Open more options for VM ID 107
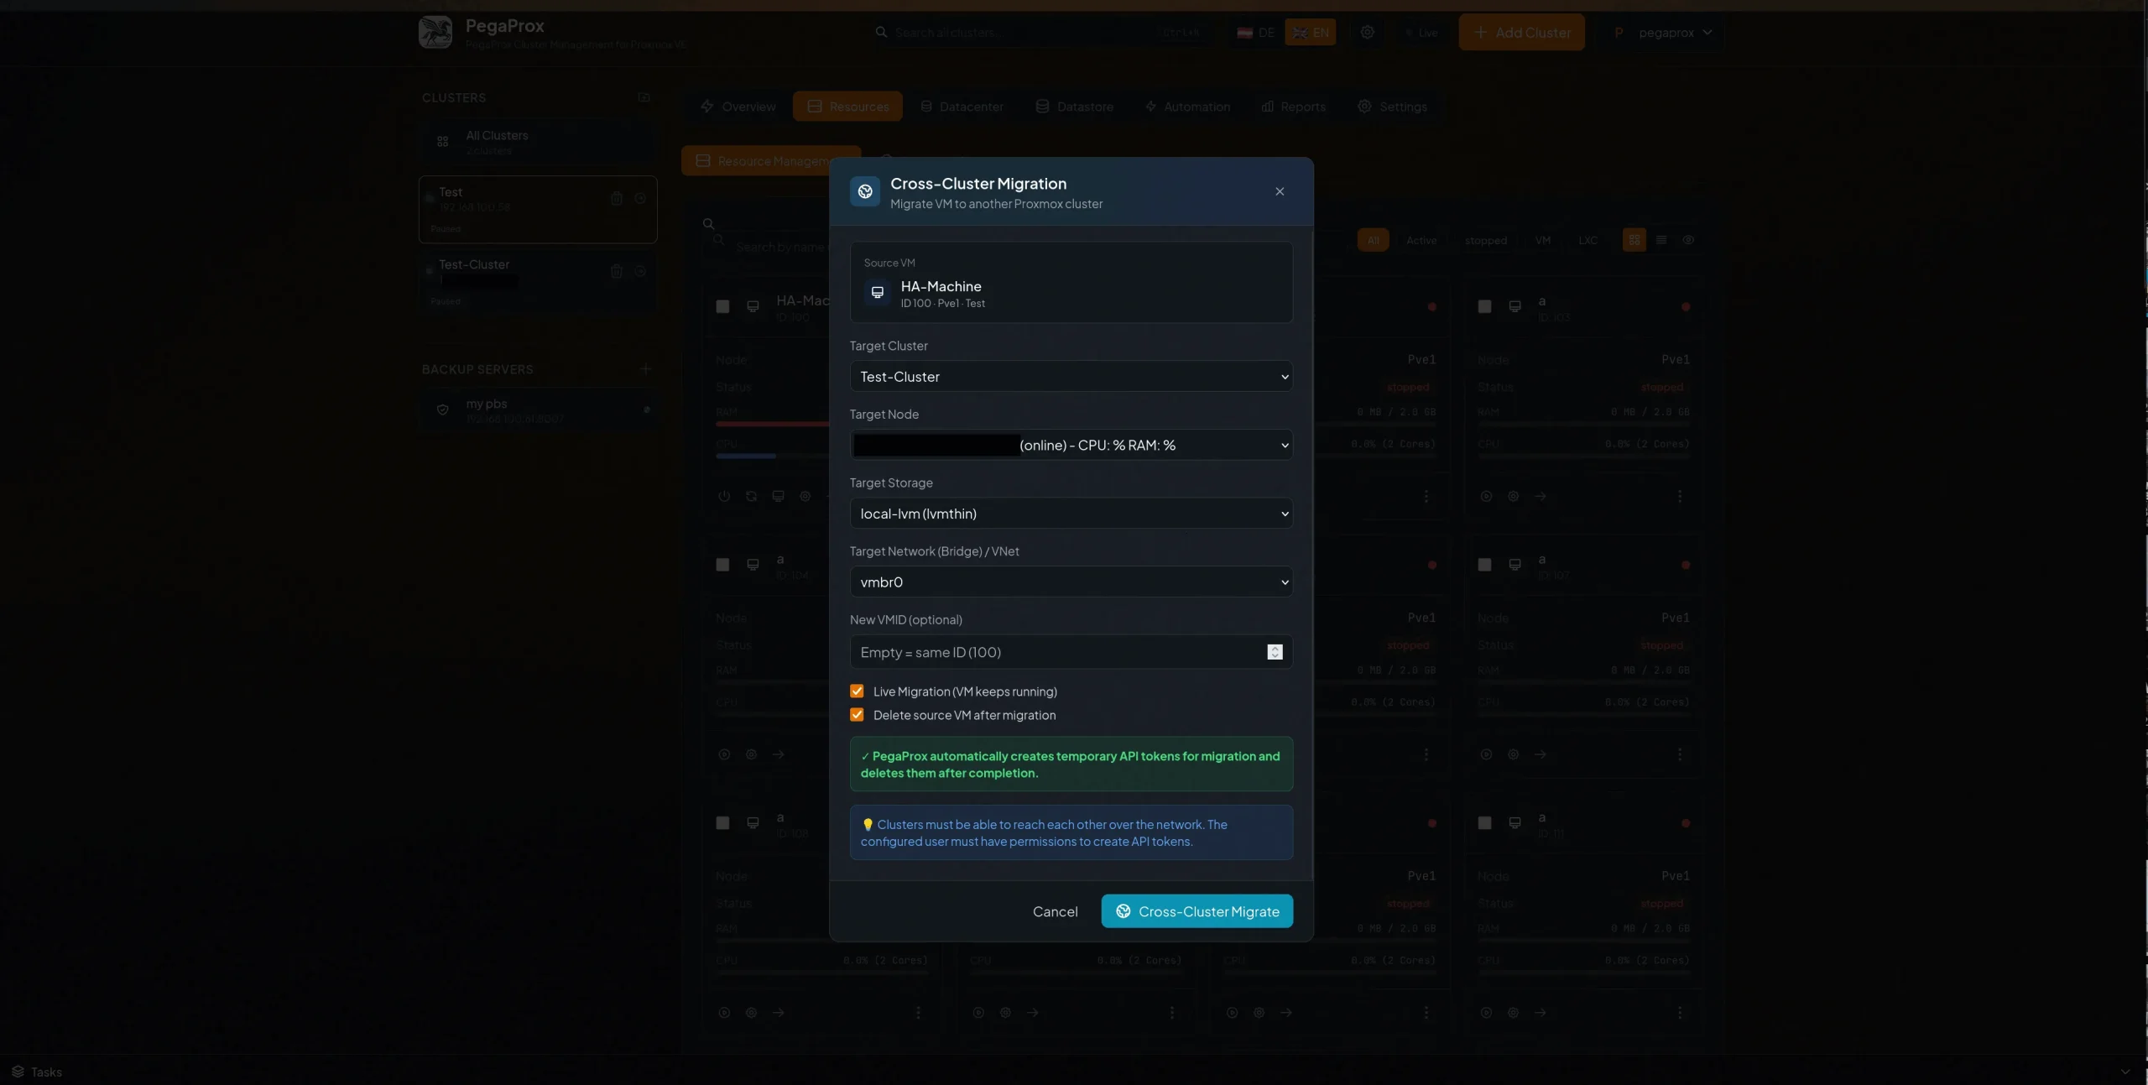Viewport: 2148px width, 1085px height. (x=1679, y=754)
